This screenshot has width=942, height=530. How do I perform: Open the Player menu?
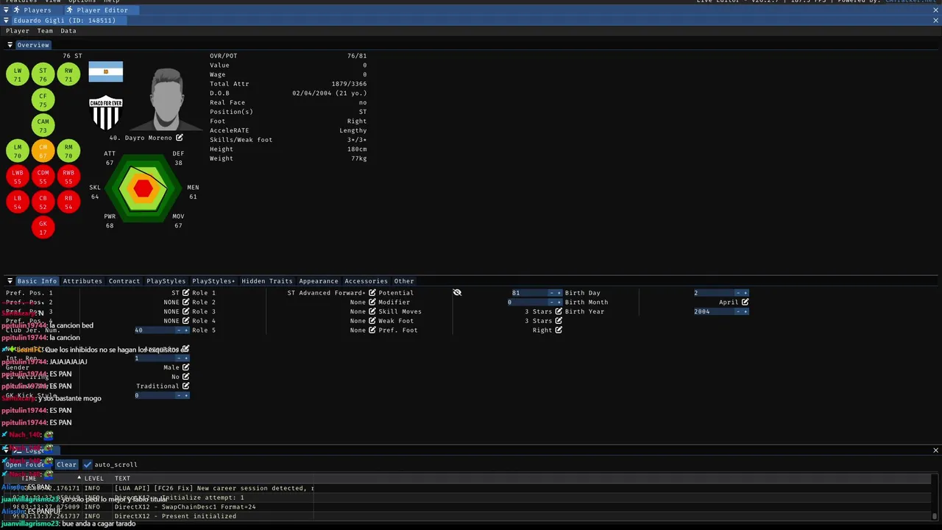pyautogui.click(x=18, y=31)
